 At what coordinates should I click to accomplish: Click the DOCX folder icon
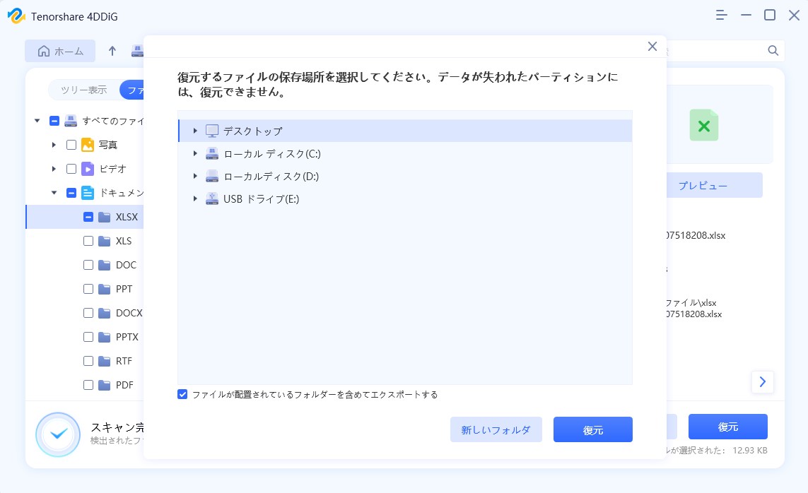point(105,313)
